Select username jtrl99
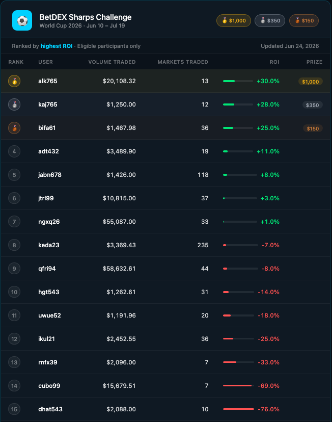 coord(46,198)
